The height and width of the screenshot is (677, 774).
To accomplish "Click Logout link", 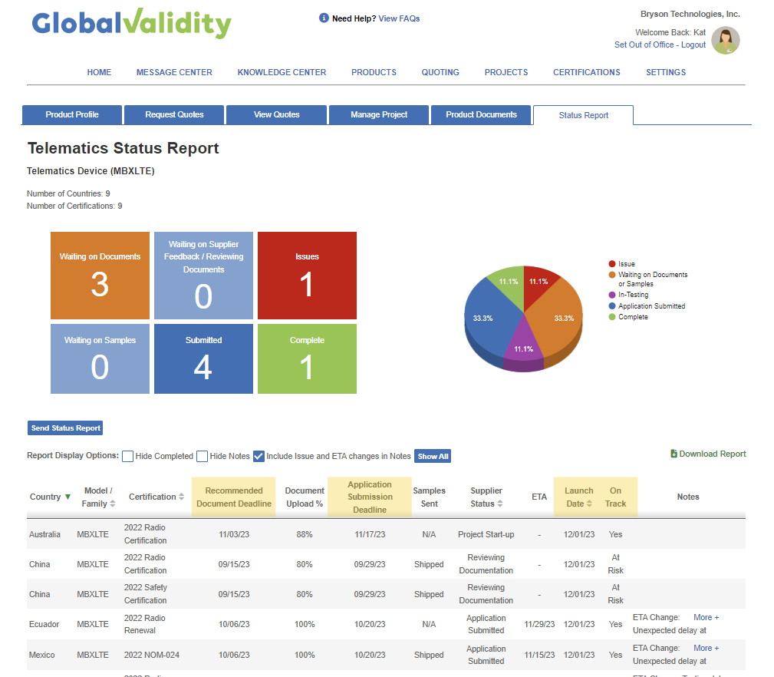I will pos(693,45).
